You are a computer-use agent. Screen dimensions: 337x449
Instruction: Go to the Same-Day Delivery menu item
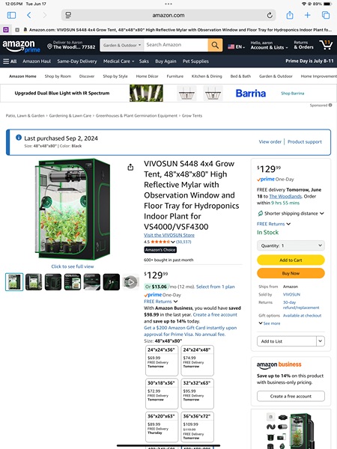[x=77, y=61]
